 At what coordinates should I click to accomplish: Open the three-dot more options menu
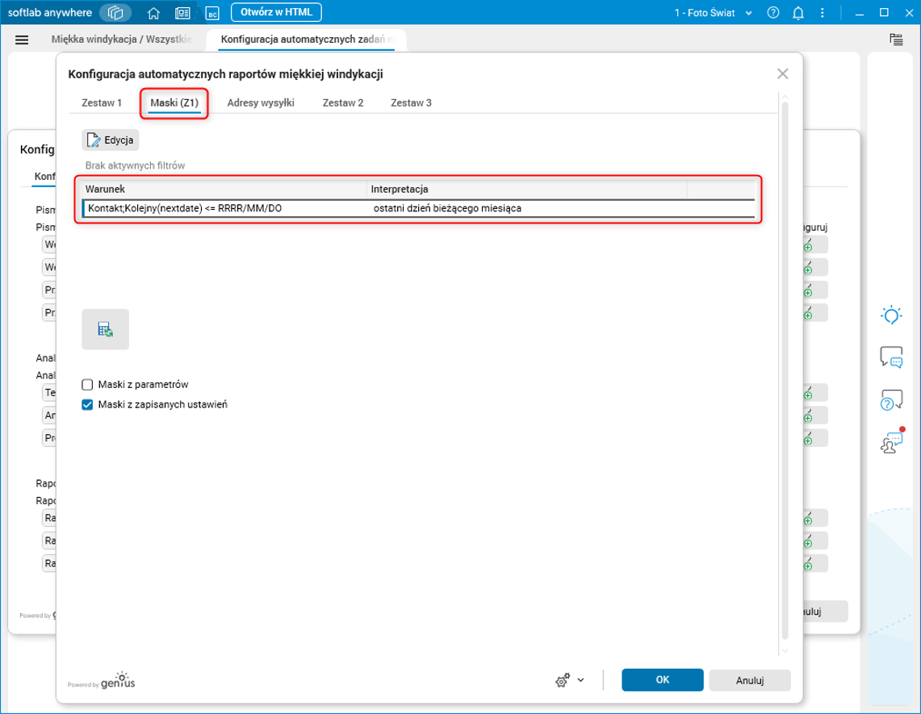(822, 12)
